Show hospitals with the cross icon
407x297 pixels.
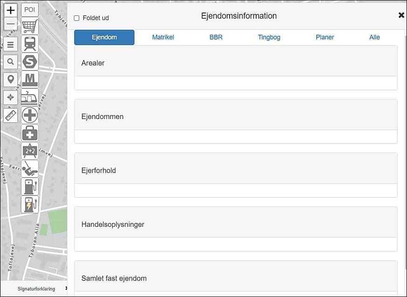(30, 115)
